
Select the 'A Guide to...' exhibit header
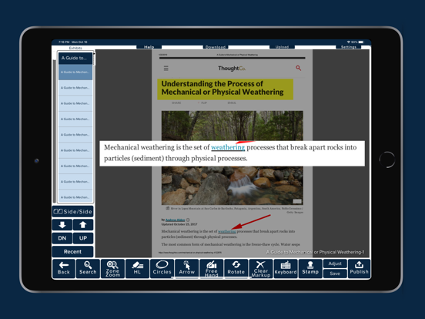click(x=75, y=58)
